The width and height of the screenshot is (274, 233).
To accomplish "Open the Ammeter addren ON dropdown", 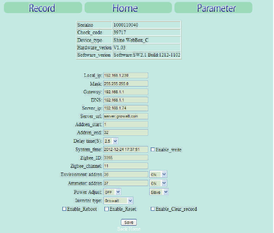I will 158,183.
